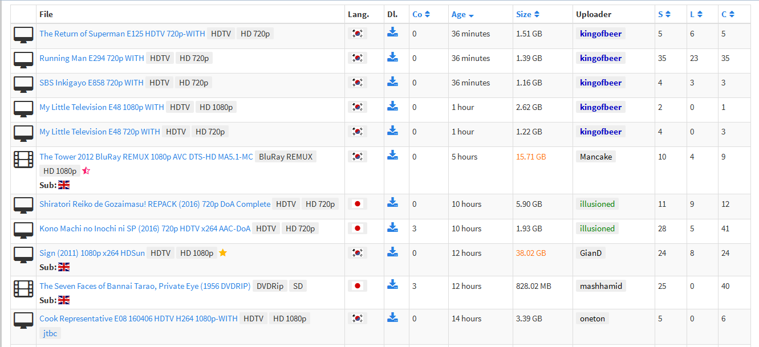759x347 pixels.
Task: Click the Korean flag for Cook Representative E08
Action: pos(358,319)
